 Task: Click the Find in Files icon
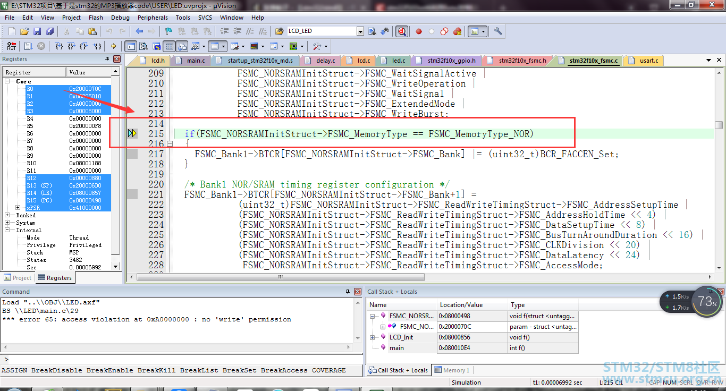coord(280,31)
